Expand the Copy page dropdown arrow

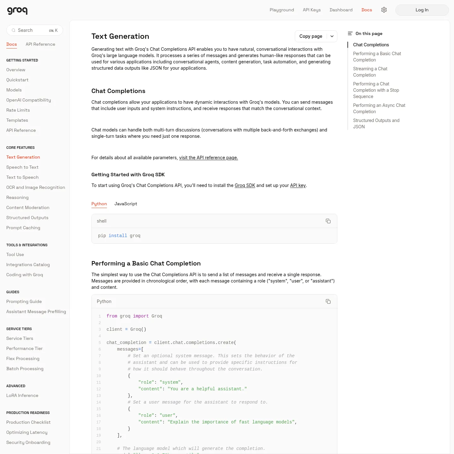tap(332, 36)
